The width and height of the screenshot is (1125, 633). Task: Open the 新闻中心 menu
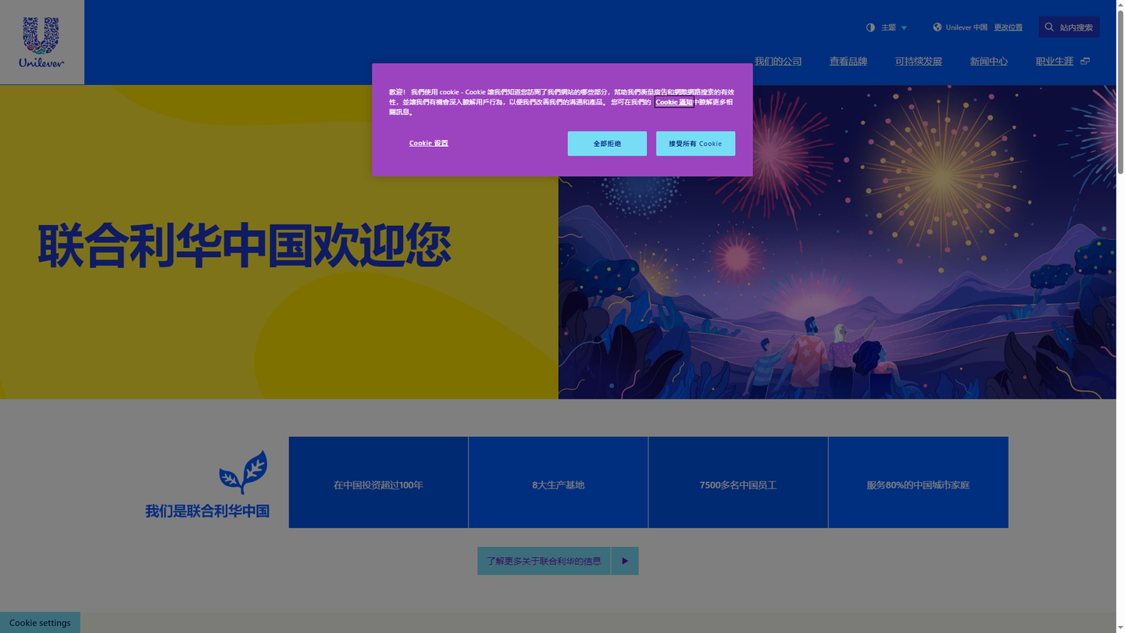pos(988,61)
